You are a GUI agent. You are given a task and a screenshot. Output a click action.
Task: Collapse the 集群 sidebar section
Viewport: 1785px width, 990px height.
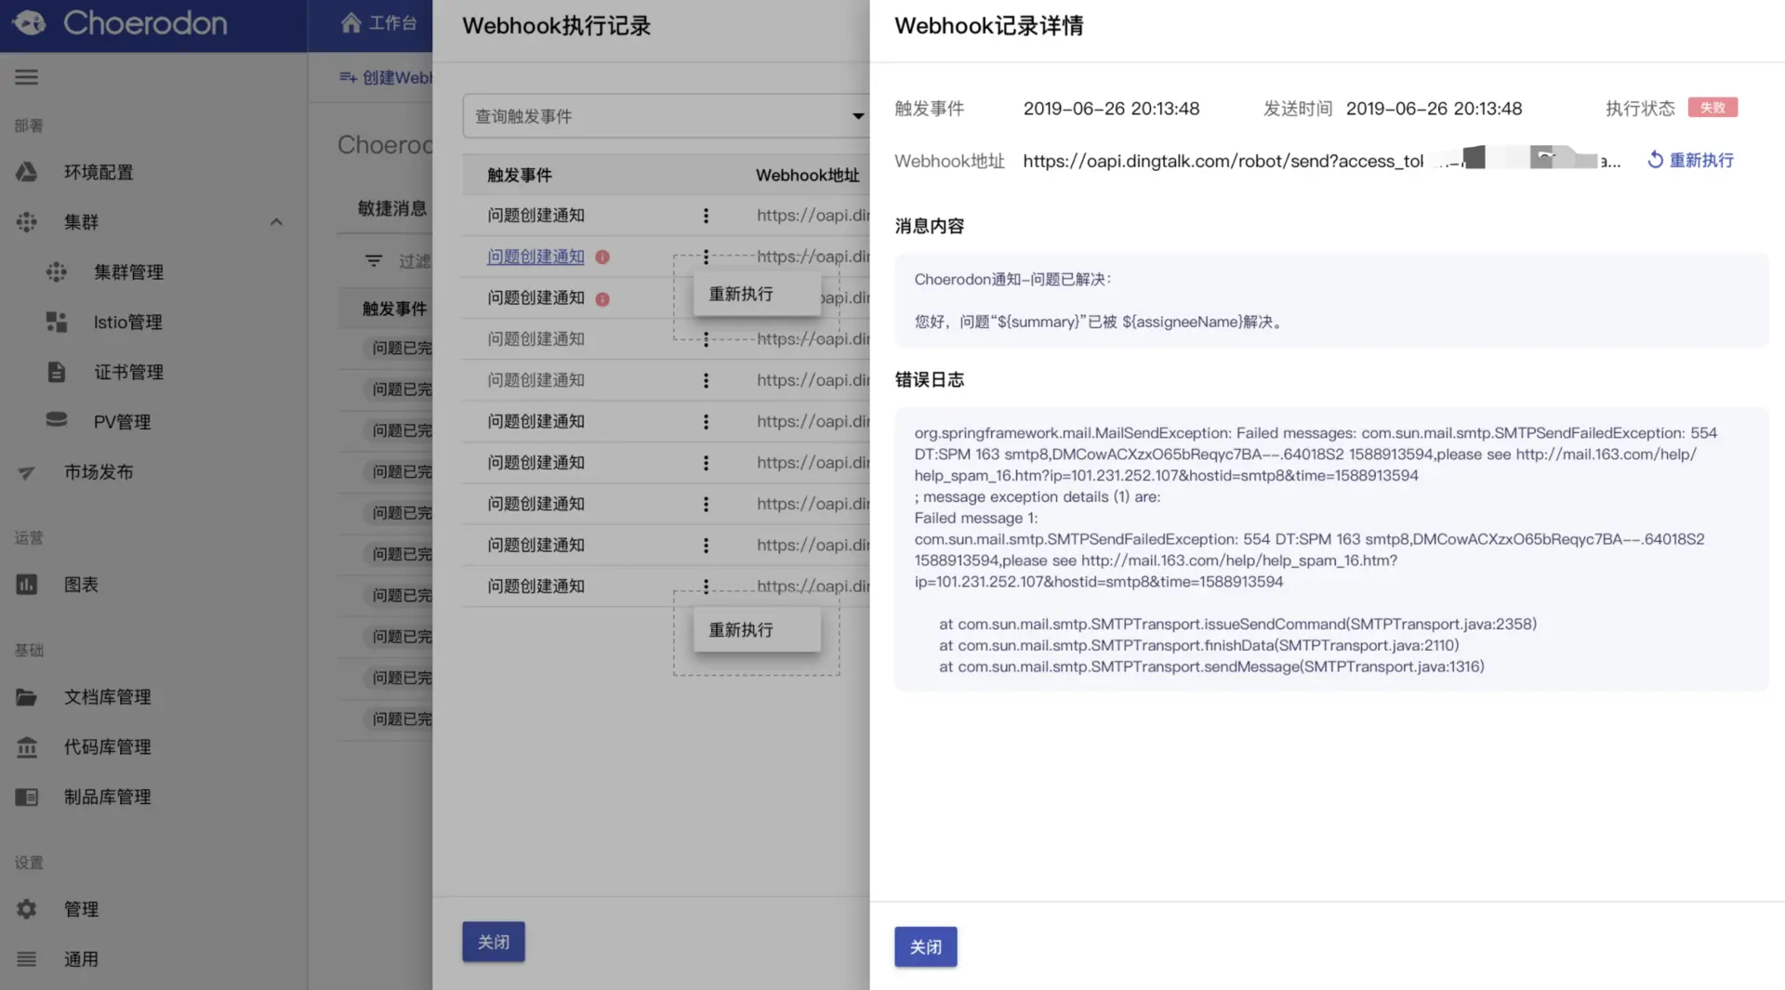(276, 221)
